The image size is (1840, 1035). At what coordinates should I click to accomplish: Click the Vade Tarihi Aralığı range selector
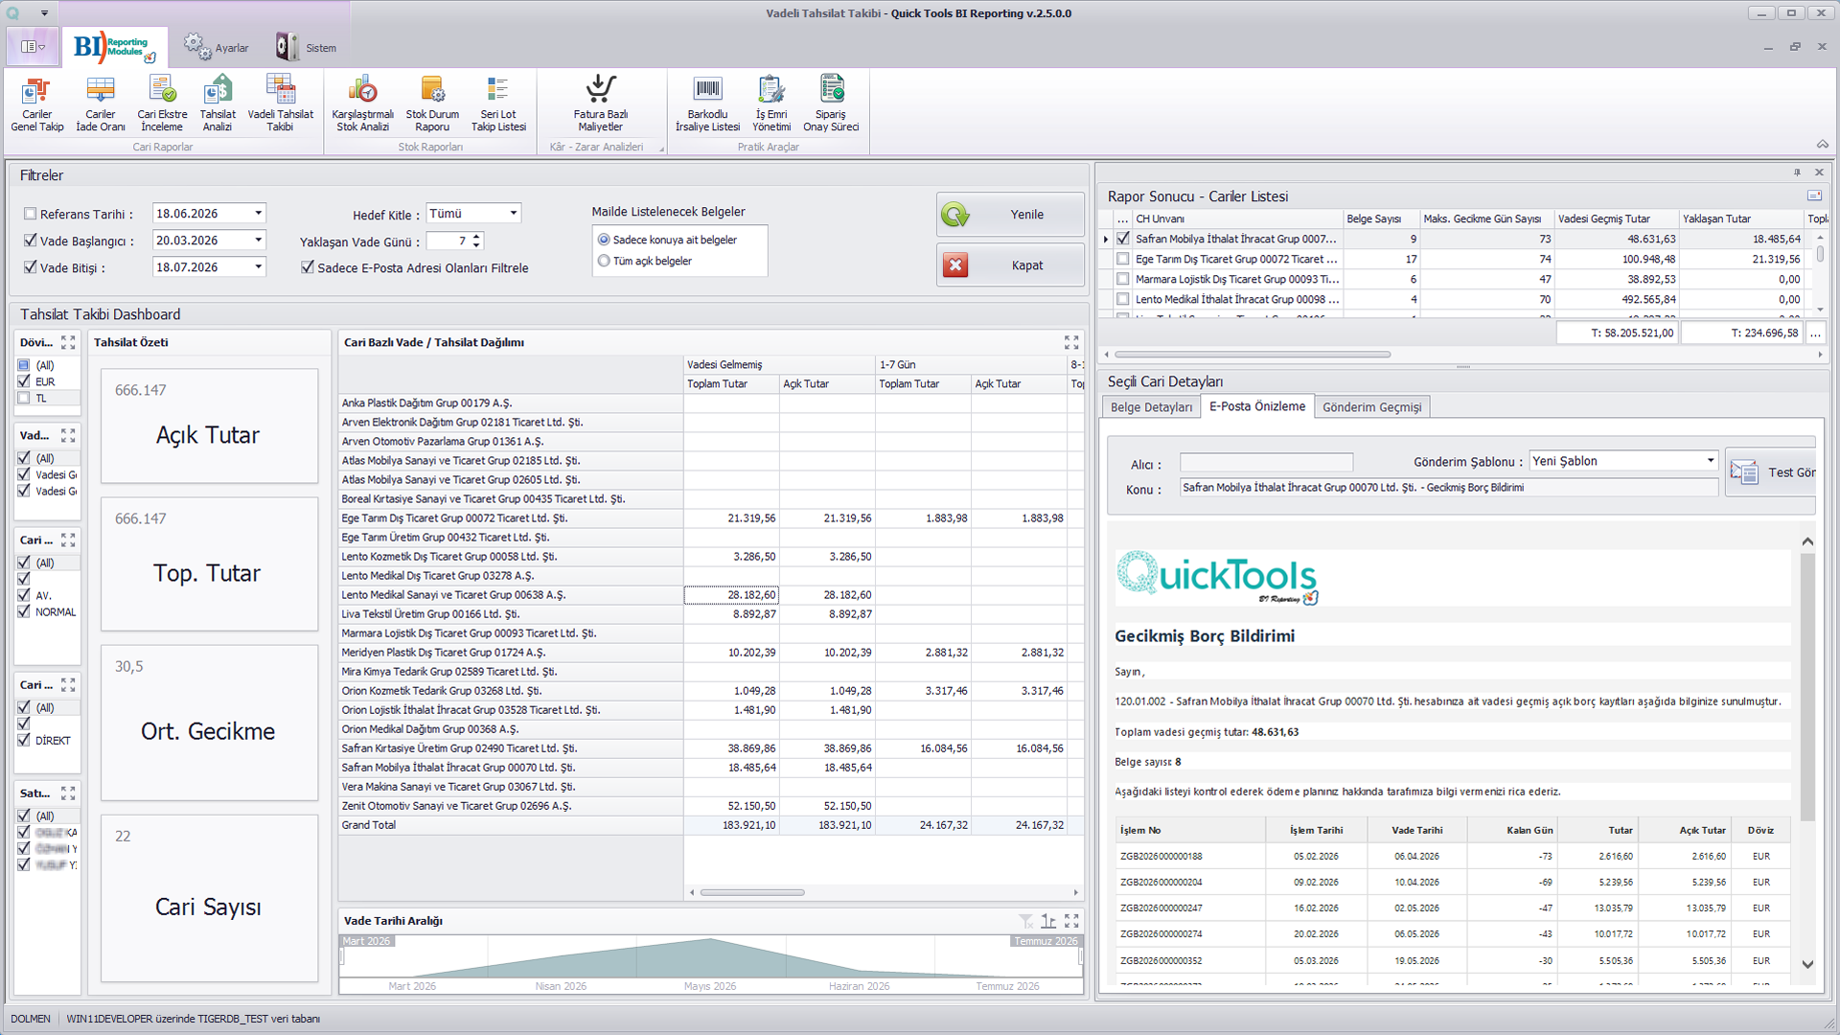tap(710, 956)
